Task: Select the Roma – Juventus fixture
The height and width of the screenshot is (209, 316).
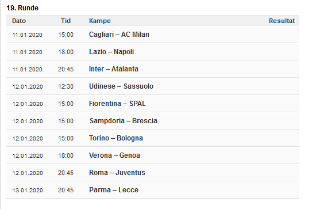Action: [117, 173]
